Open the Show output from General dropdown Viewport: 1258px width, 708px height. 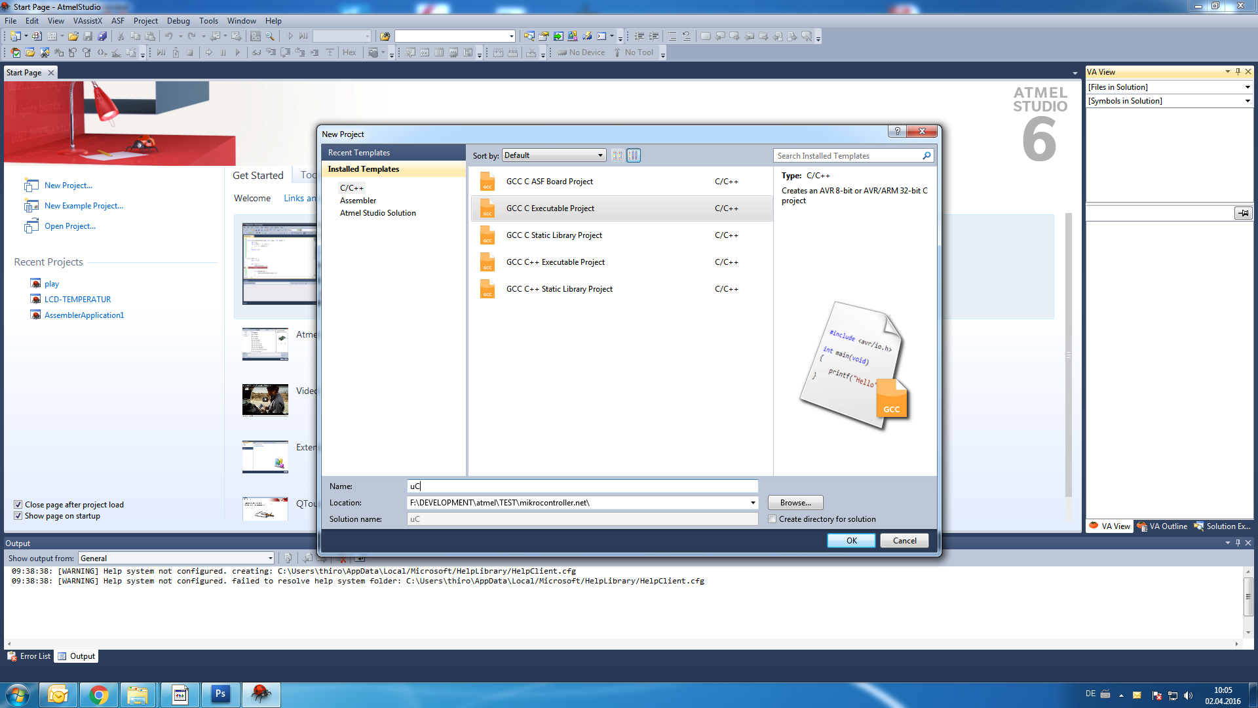pyautogui.click(x=176, y=559)
